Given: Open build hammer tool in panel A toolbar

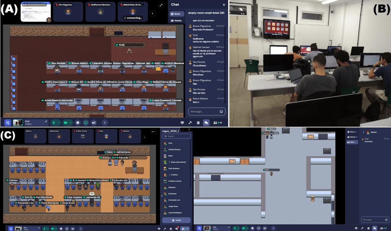Looking at the screenshot, I should click(x=190, y=123).
